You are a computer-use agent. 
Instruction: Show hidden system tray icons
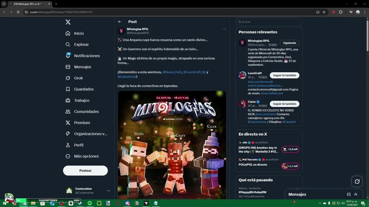[320, 203]
